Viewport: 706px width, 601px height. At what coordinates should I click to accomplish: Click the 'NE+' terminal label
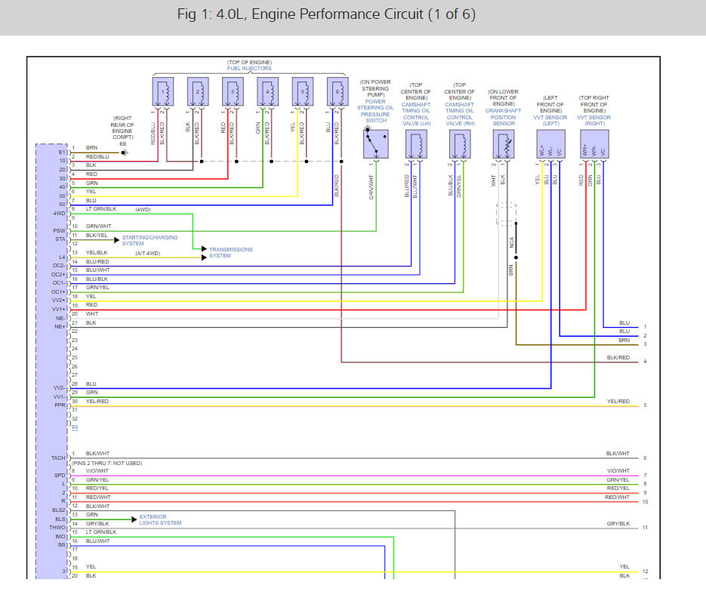[60, 326]
